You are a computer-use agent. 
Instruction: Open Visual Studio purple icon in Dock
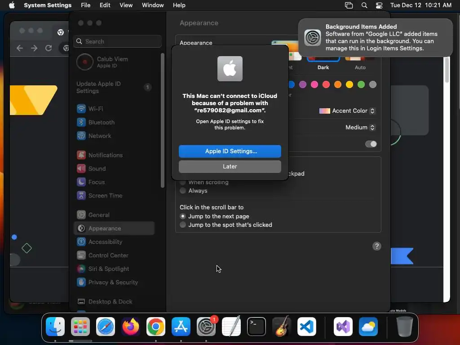[x=343, y=327]
